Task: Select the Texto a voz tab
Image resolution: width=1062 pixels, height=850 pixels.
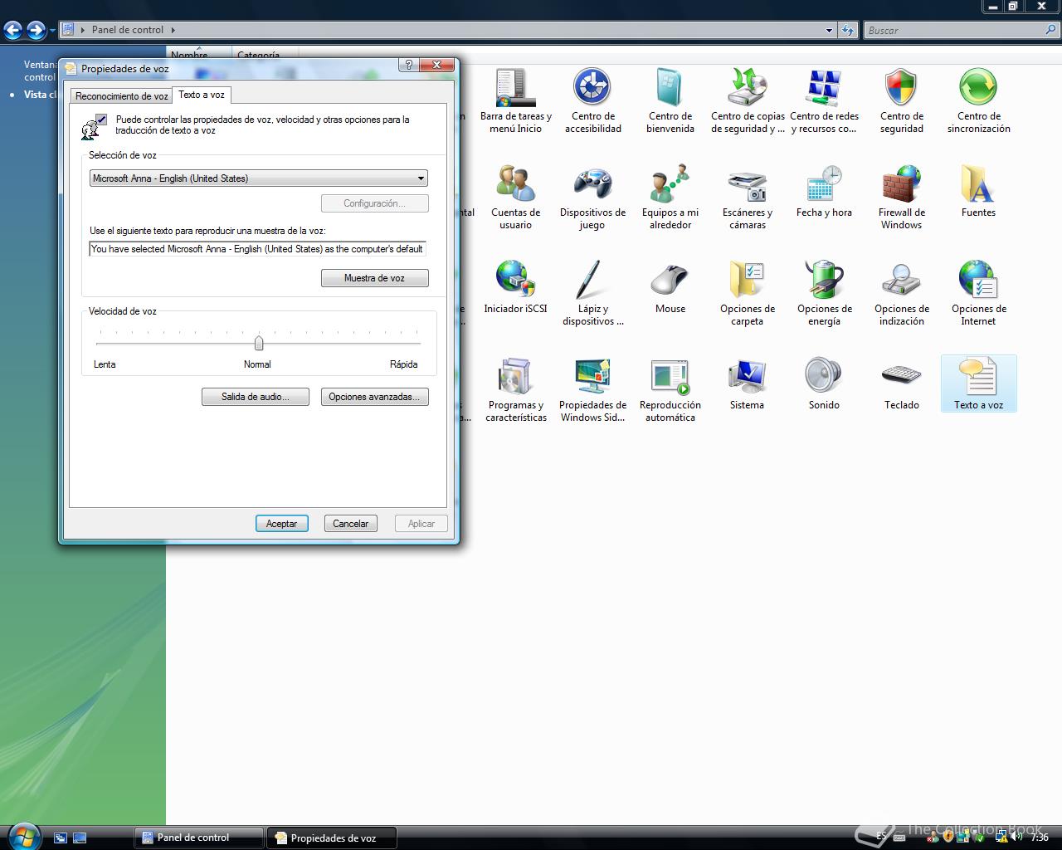Action: (201, 95)
